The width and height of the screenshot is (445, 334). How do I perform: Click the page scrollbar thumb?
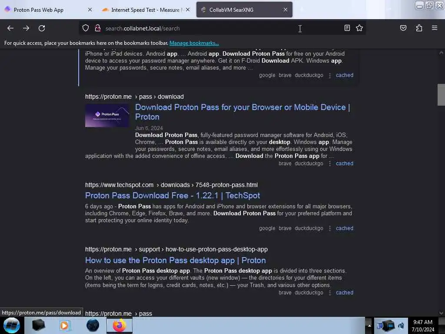[x=441, y=94]
